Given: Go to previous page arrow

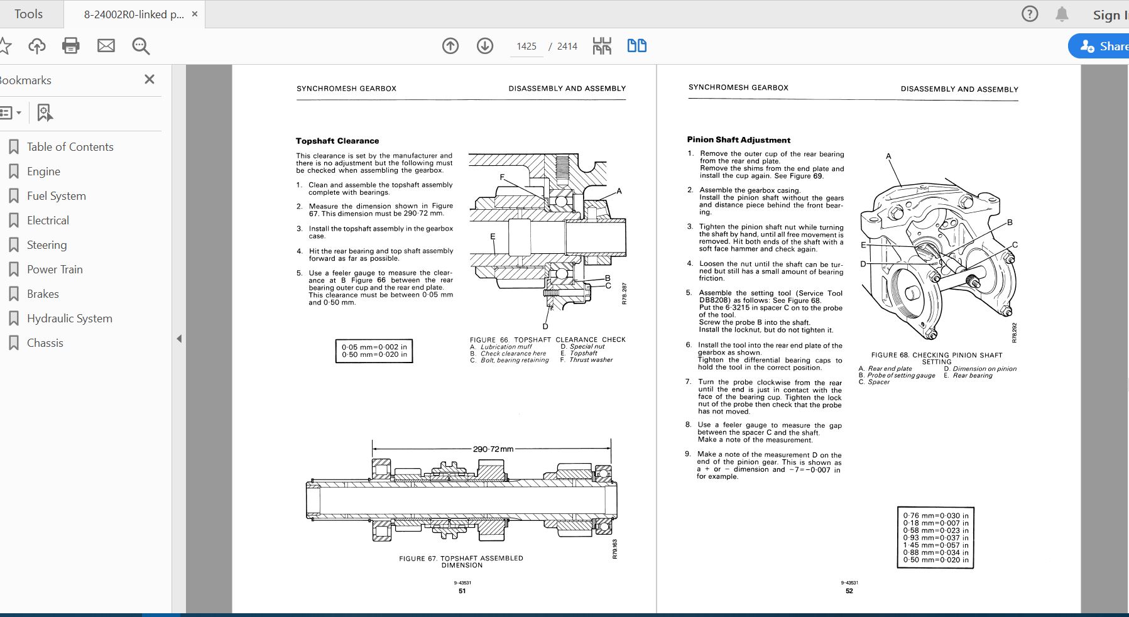Looking at the screenshot, I should [450, 46].
